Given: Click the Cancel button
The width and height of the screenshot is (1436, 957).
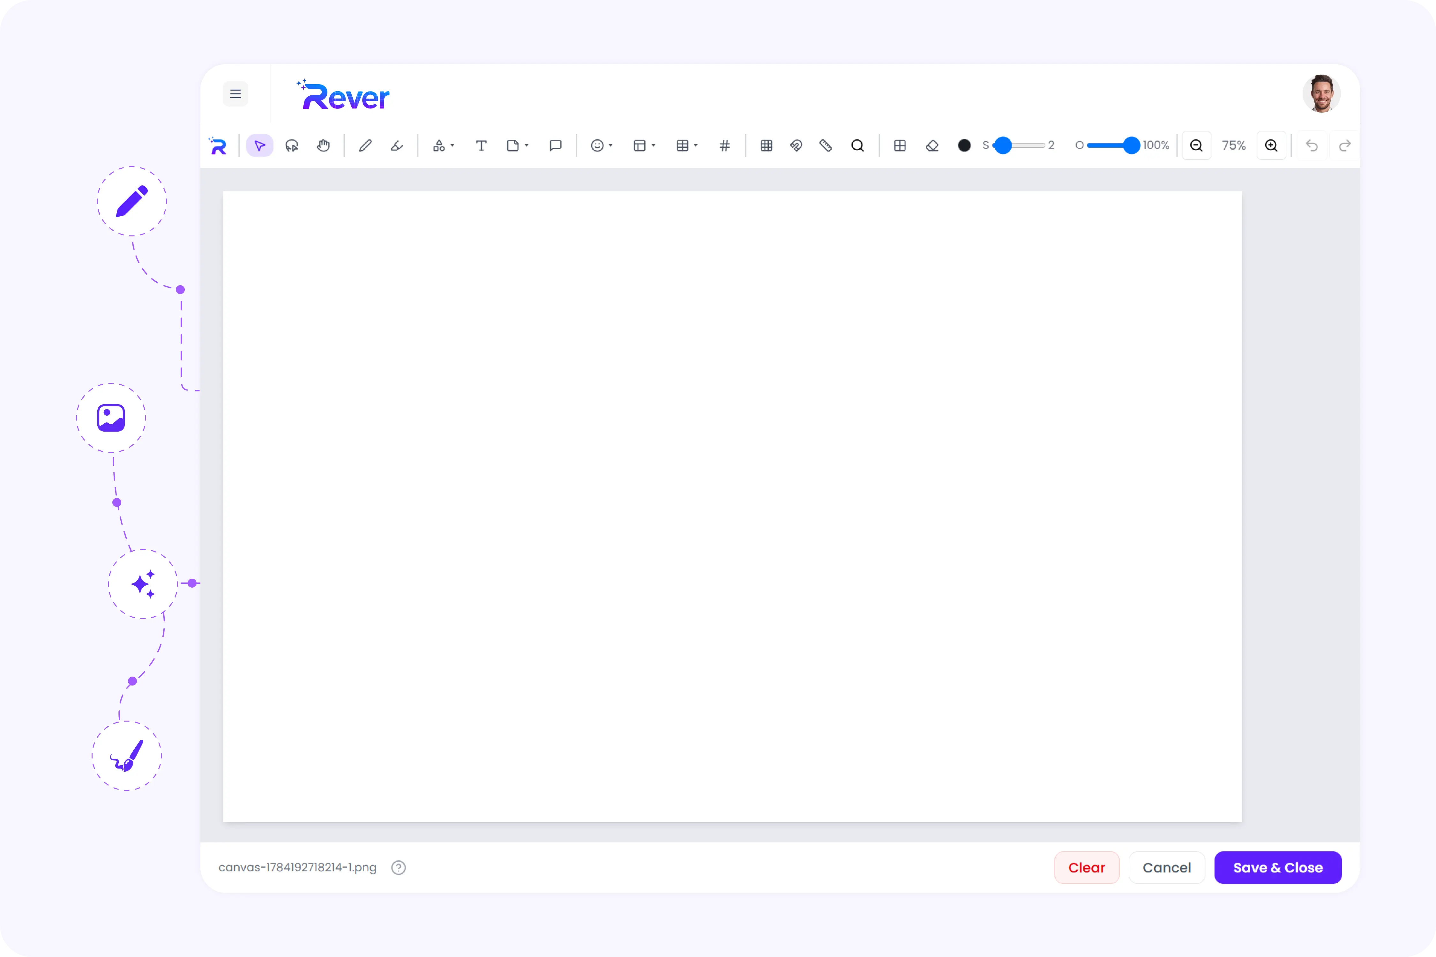Looking at the screenshot, I should (x=1166, y=867).
